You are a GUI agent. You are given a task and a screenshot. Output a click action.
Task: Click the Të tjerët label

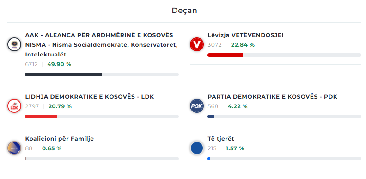[221, 139]
